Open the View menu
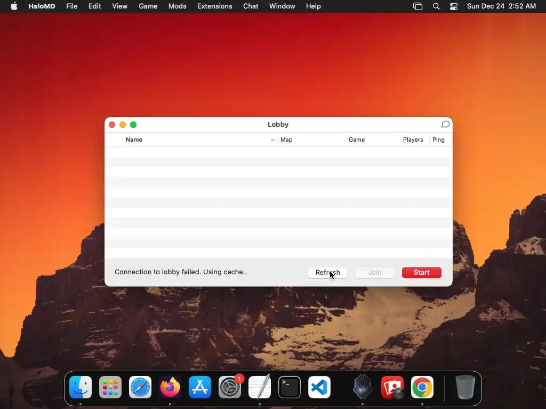This screenshot has height=409, width=546. [120, 6]
